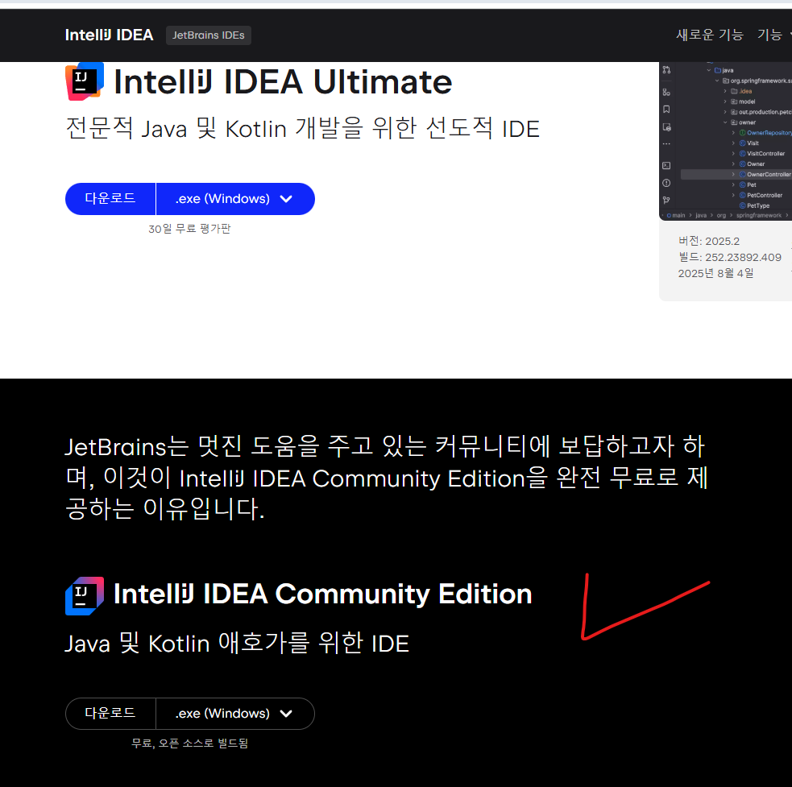The height and width of the screenshot is (787, 792).
Task: Click the build number 252.23892.409
Action: (743, 257)
